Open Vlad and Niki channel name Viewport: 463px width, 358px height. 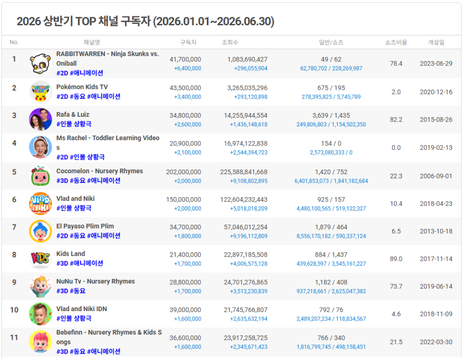(76, 199)
